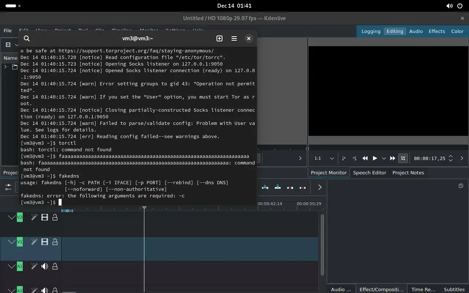The height and width of the screenshot is (293, 469).
Task: Open the File menu in Kdenlive
Action: coord(8,31)
